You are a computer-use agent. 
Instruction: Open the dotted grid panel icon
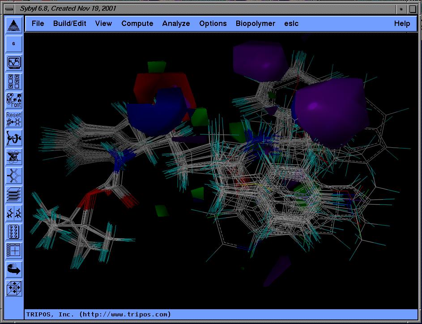coord(14,232)
